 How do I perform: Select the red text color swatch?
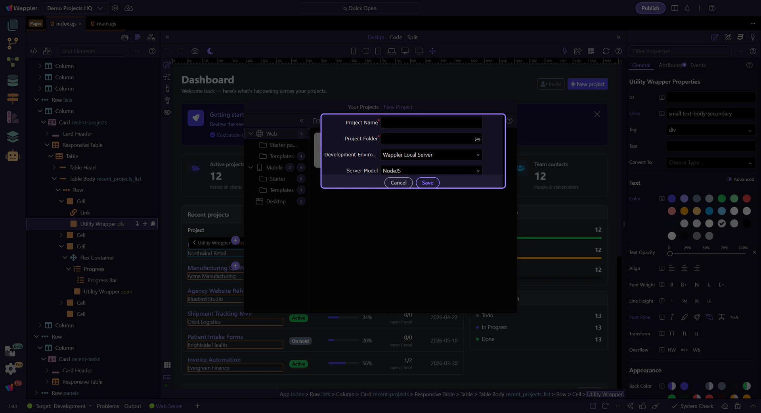pyautogui.click(x=746, y=199)
